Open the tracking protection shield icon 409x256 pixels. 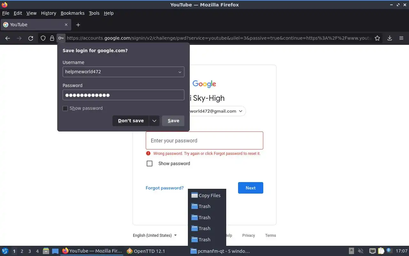43,38
